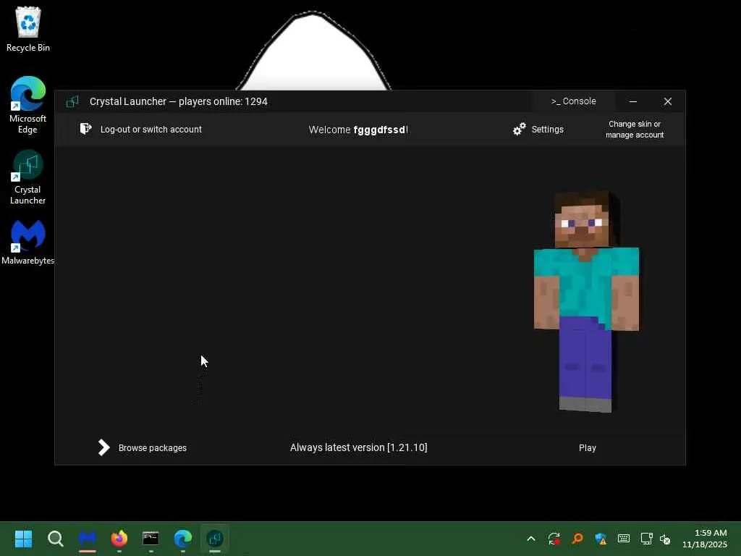Screen dimensions: 741x556
Task: Click Crystal Launcher taskbar icon
Action: click(x=214, y=538)
